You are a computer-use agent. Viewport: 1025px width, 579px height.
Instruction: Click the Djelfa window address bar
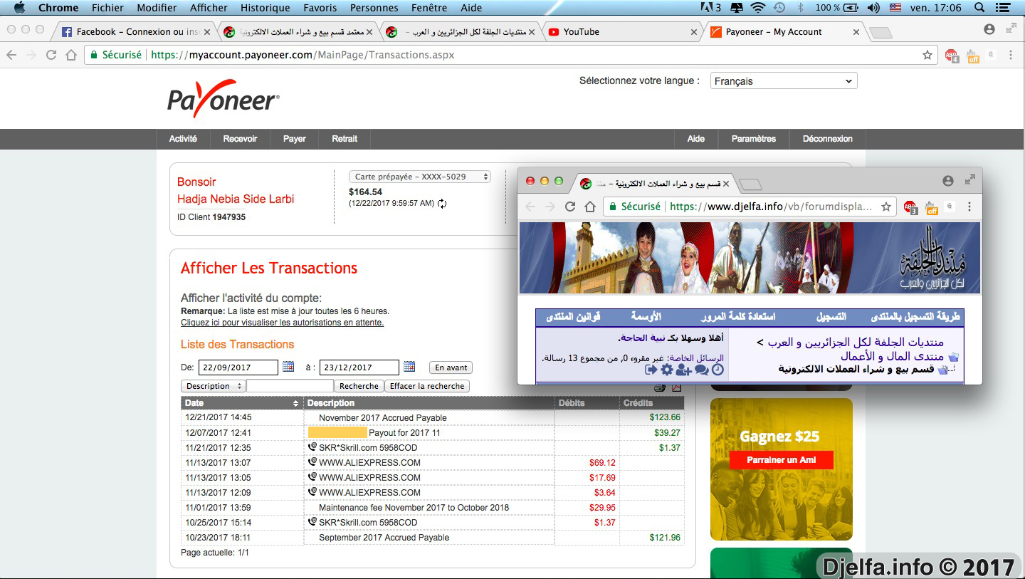click(x=749, y=207)
